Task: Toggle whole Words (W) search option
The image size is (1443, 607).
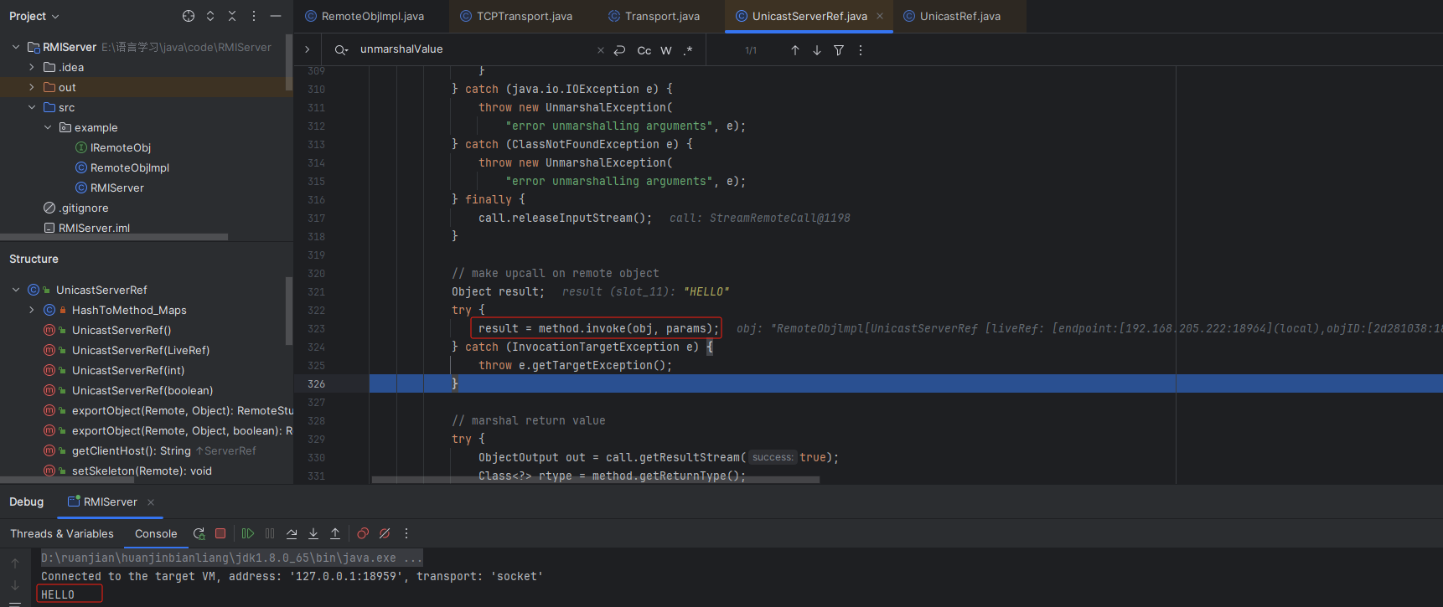Action: (666, 50)
